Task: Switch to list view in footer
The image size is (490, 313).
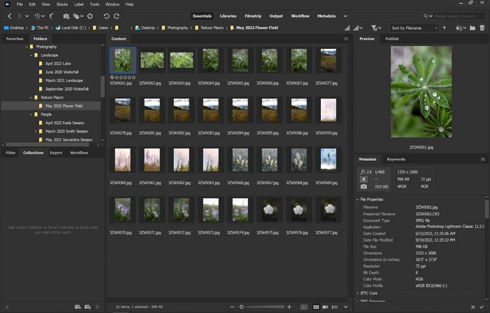Action: (336, 306)
